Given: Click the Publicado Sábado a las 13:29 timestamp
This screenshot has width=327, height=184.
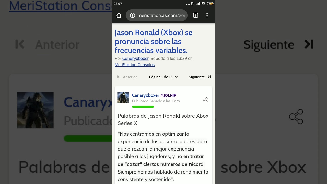Looking at the screenshot, I should coord(156,101).
